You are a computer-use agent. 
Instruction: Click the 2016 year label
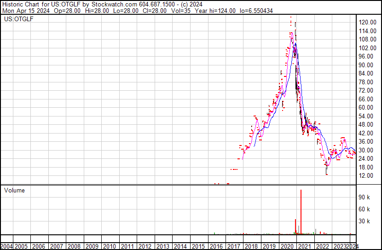pos(216,246)
